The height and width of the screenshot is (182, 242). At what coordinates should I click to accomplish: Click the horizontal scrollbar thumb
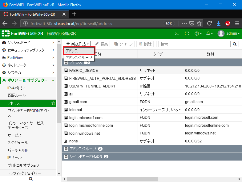tap(112, 179)
